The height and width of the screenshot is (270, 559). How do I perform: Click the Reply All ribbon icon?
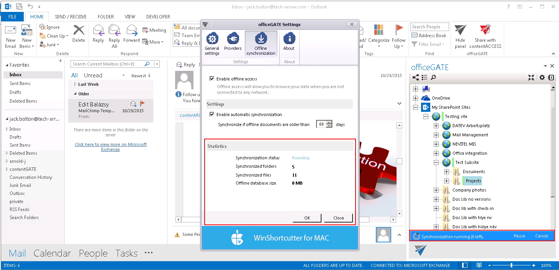click(114, 31)
